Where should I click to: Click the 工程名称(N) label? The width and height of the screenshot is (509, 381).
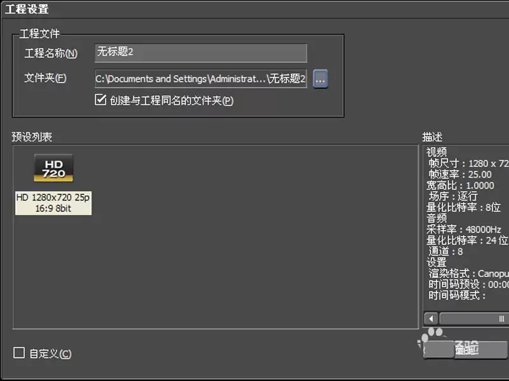[x=51, y=53]
